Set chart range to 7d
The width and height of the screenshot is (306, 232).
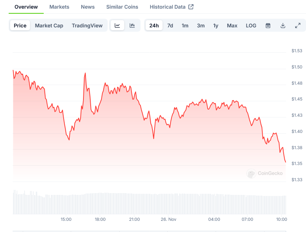[170, 26]
